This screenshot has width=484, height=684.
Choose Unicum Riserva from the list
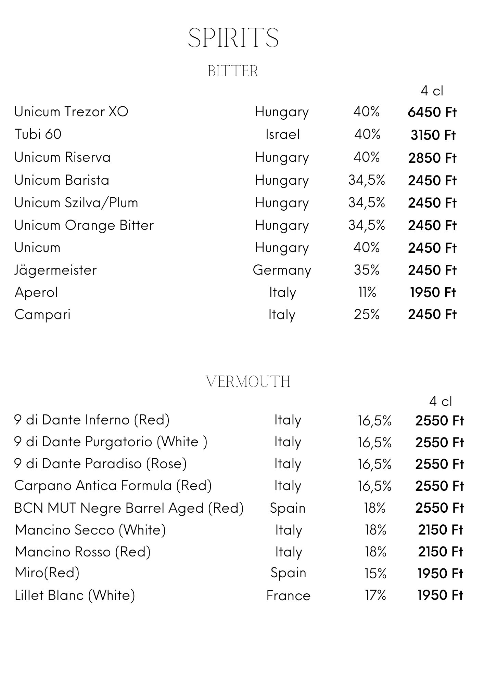(x=63, y=157)
